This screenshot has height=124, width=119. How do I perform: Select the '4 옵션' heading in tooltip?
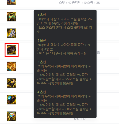(42, 92)
